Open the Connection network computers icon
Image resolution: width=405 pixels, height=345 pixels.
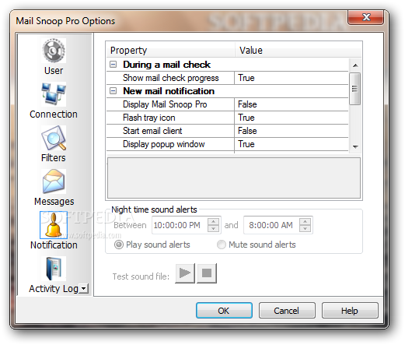54,94
